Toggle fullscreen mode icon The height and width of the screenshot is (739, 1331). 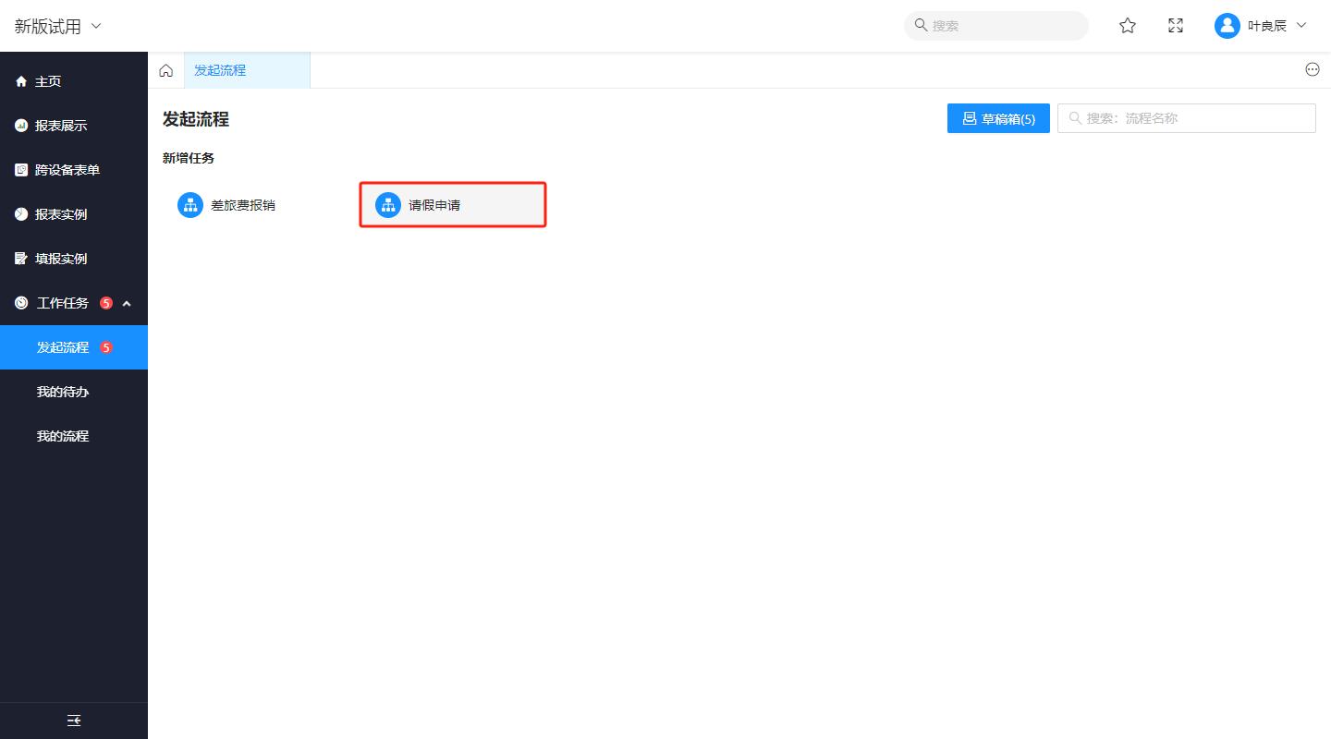1176,26
